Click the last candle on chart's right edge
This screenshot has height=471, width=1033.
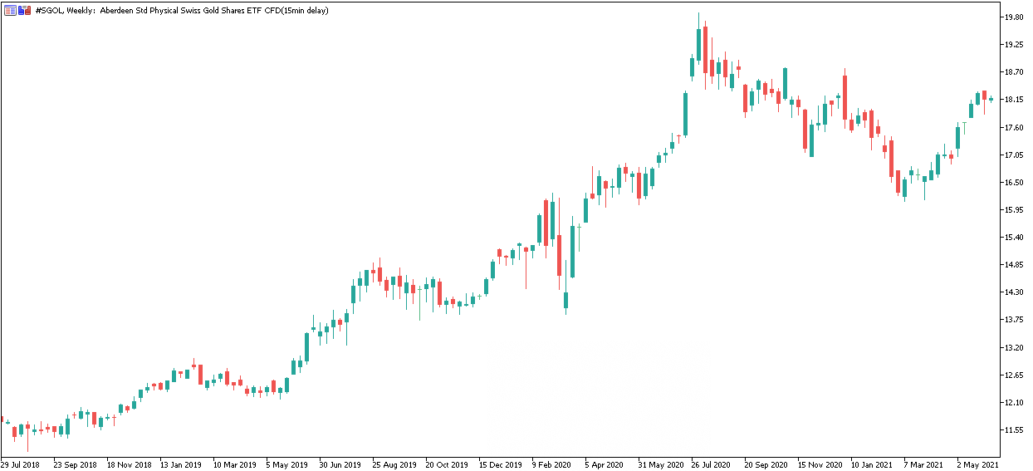pyautogui.click(x=991, y=99)
